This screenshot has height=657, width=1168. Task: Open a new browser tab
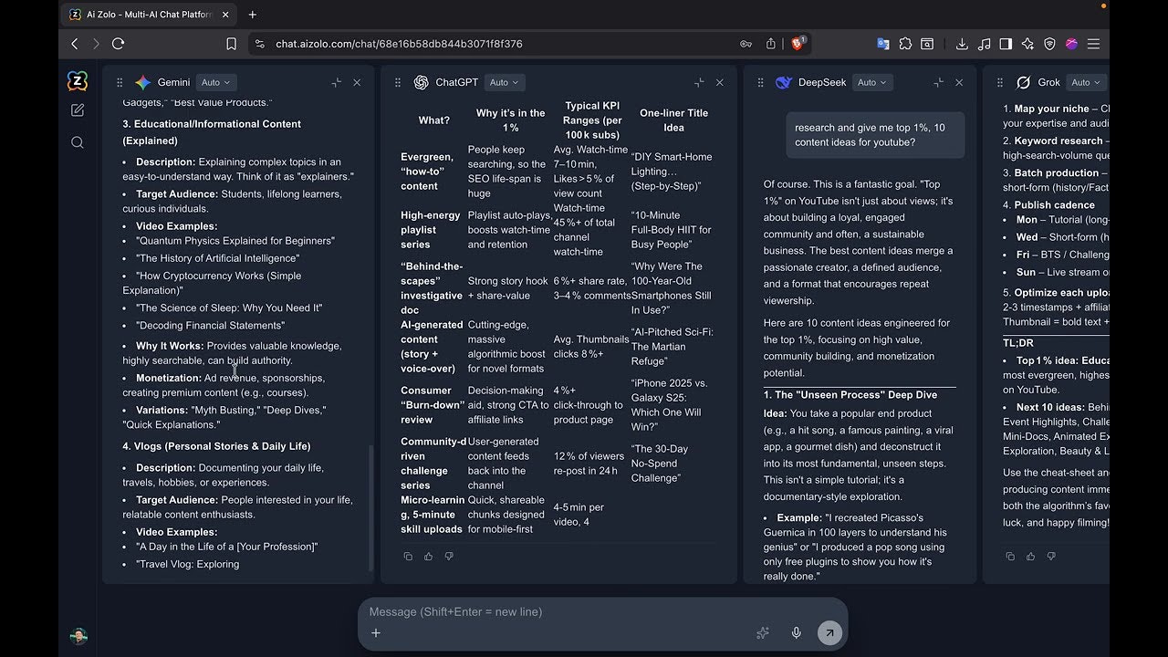tap(253, 15)
